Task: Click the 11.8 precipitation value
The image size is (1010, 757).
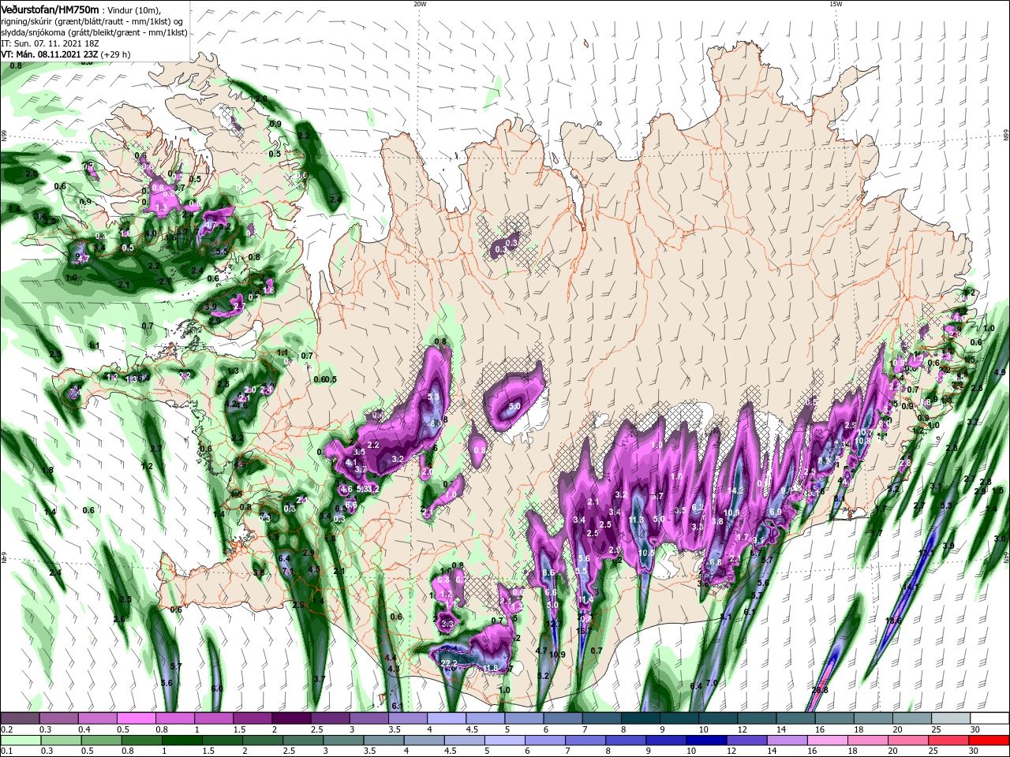Action: (x=491, y=668)
